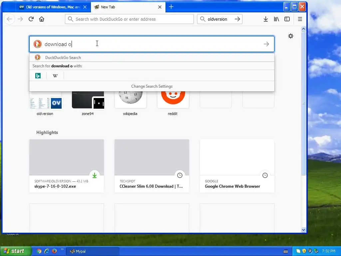Open Google Chrome Web Browser highlight
The height and width of the screenshot is (256, 341).
pos(237,166)
